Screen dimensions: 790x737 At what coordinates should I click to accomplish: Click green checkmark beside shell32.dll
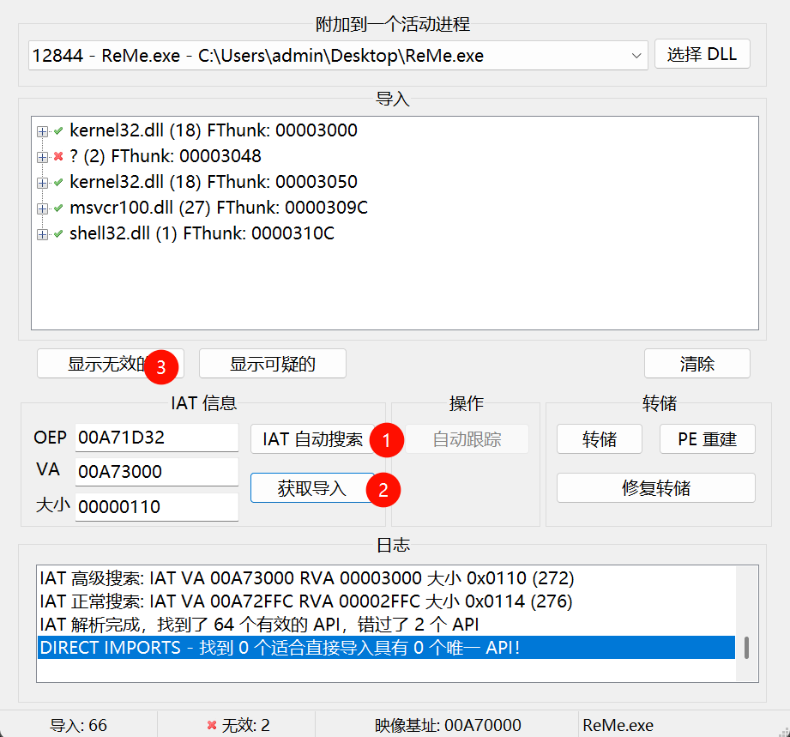click(58, 234)
